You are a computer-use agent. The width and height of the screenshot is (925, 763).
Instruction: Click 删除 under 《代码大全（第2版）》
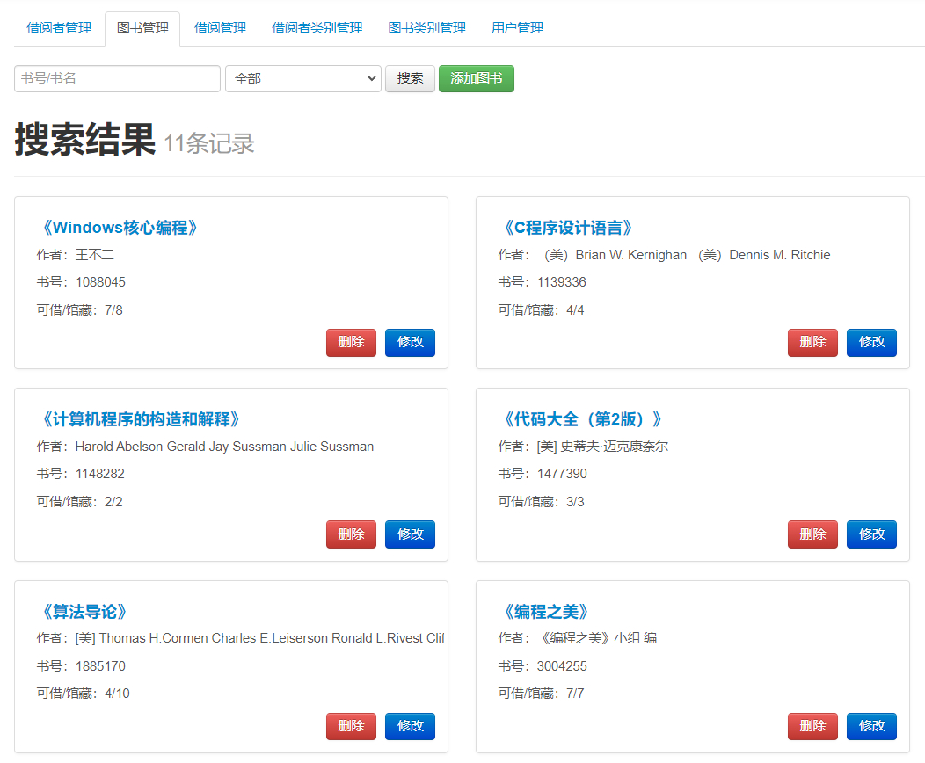pyautogui.click(x=812, y=534)
